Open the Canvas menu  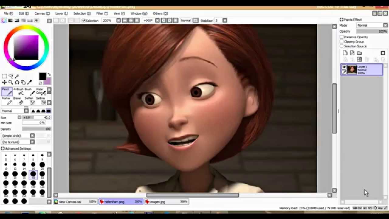(x=42, y=13)
